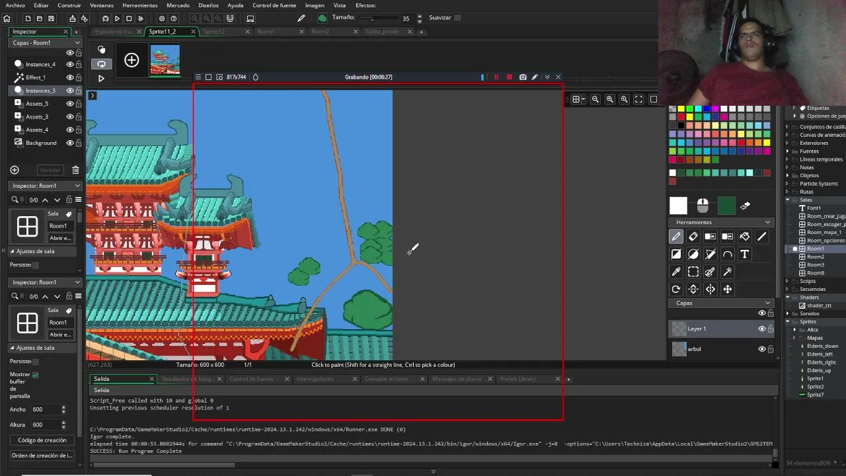Delete selected room layer with trash icon
This screenshot has height=476, width=846.
pos(75,170)
